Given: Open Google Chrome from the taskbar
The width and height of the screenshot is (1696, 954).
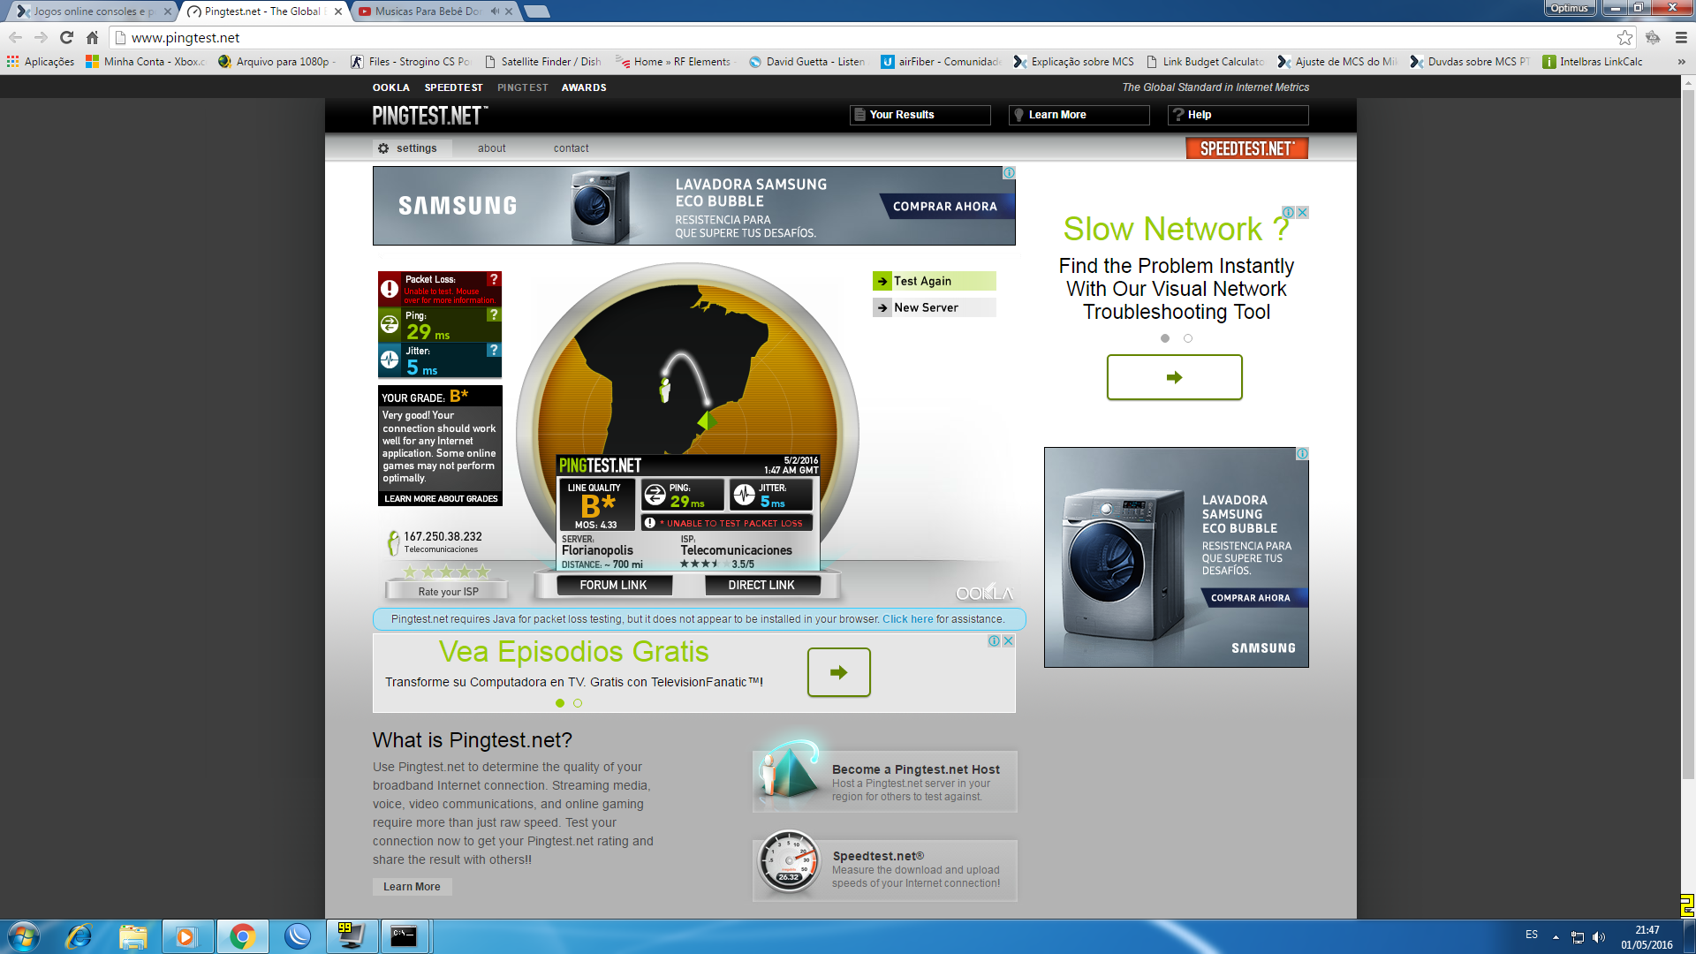Looking at the screenshot, I should [242, 936].
